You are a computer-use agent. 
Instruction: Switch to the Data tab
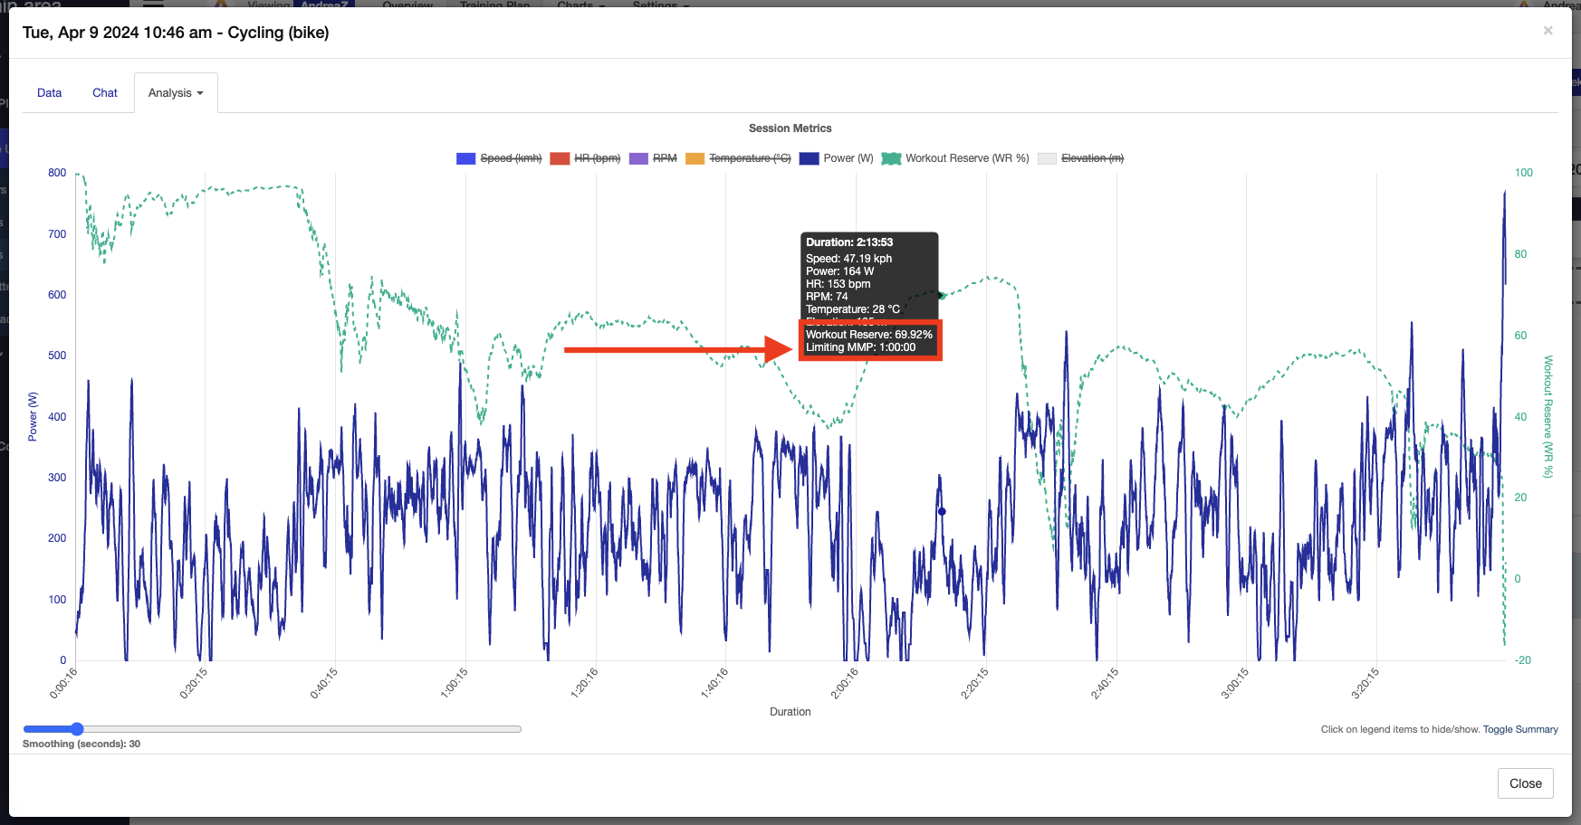50,93
